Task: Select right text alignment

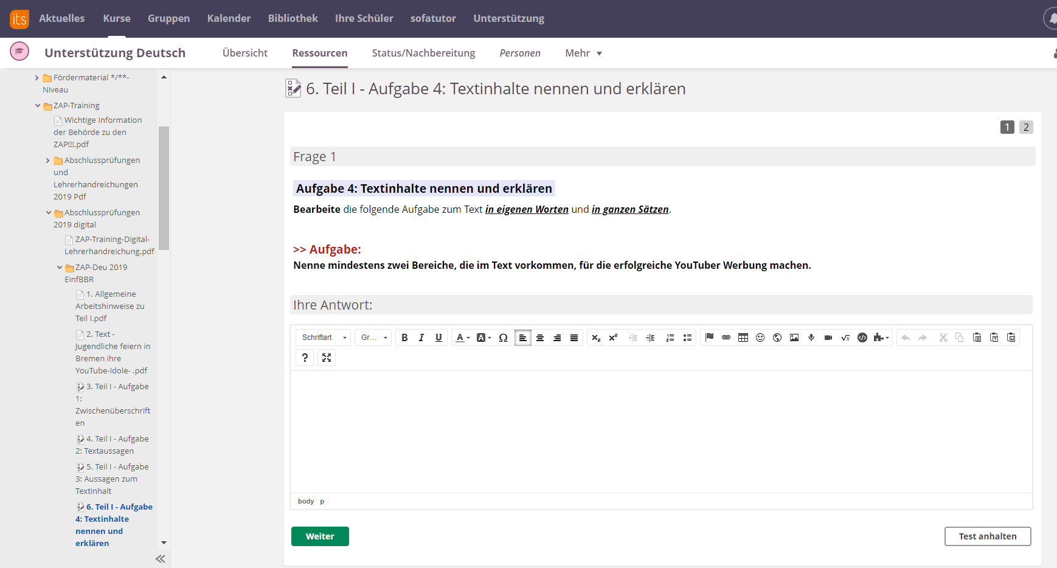Action: [x=557, y=338]
